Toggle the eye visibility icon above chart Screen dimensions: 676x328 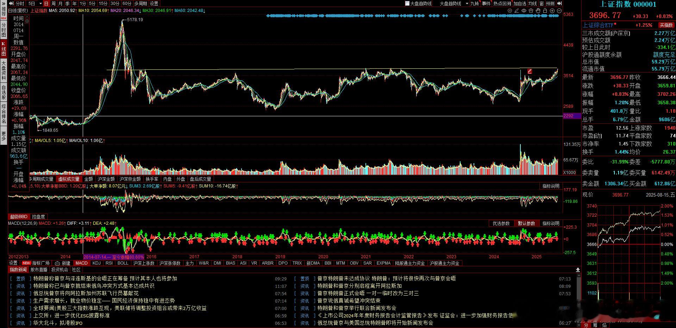524,11
